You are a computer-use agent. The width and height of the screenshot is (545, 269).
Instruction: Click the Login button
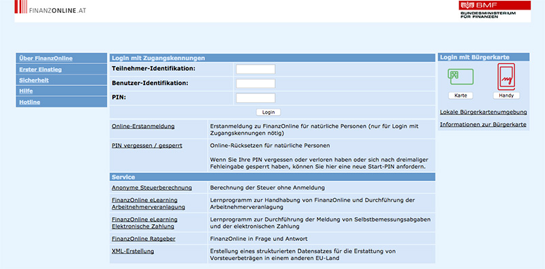pyautogui.click(x=268, y=112)
